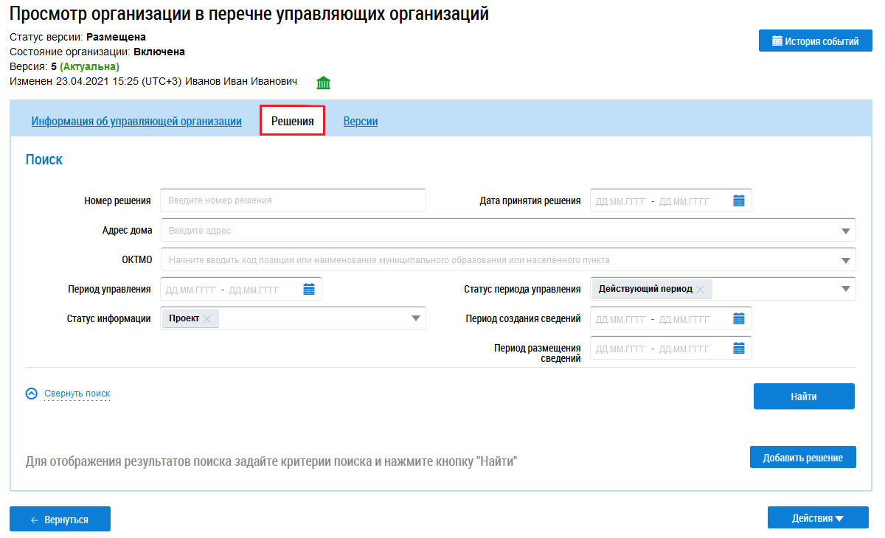Open the Статус информации dropdown
The image size is (885, 538).
point(416,318)
